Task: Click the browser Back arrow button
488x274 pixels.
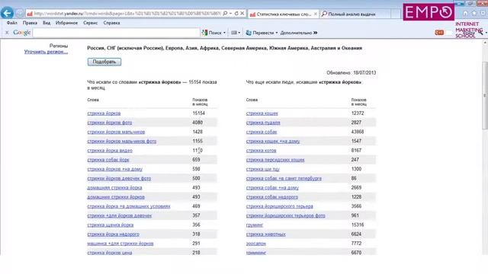Action: pyautogui.click(x=7, y=14)
